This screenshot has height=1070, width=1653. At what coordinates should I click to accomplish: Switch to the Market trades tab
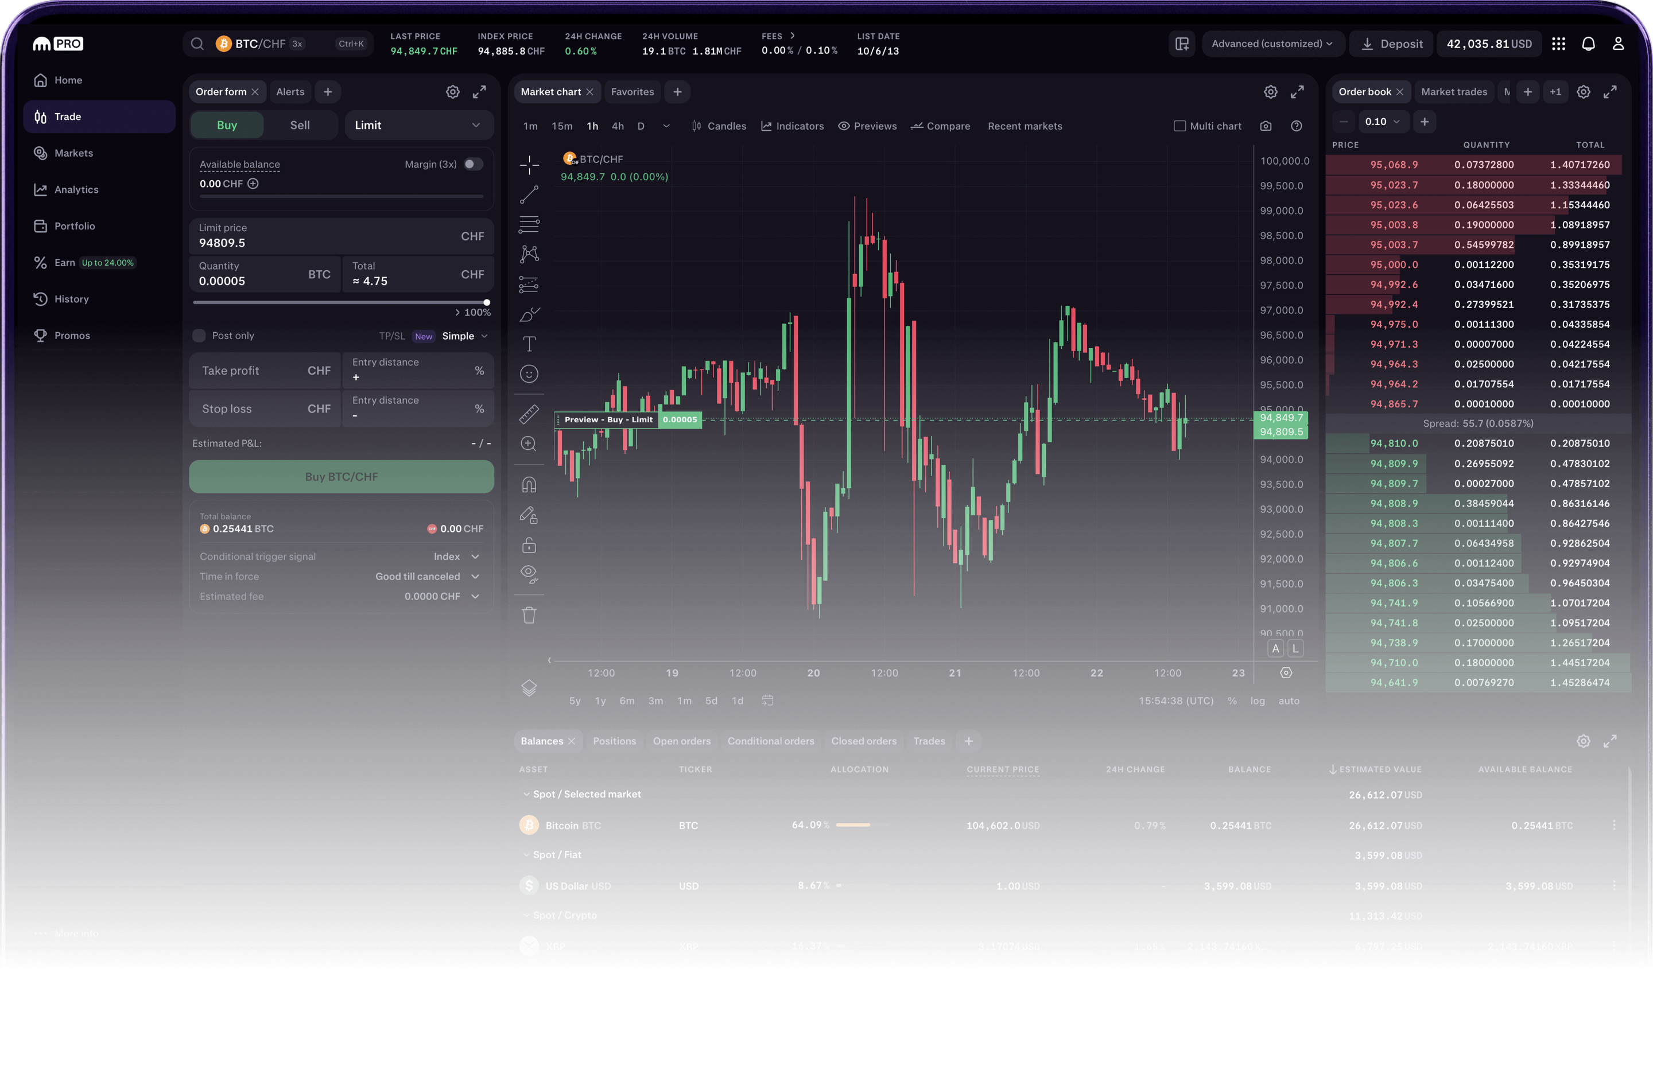[1454, 91]
